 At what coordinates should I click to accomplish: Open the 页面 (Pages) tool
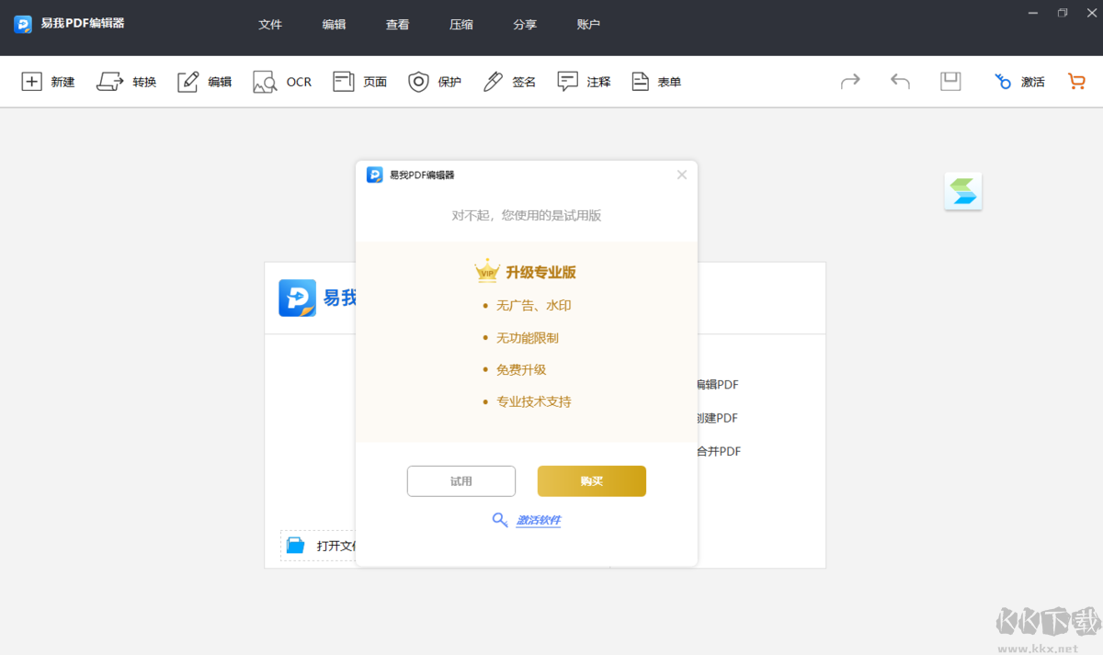359,81
